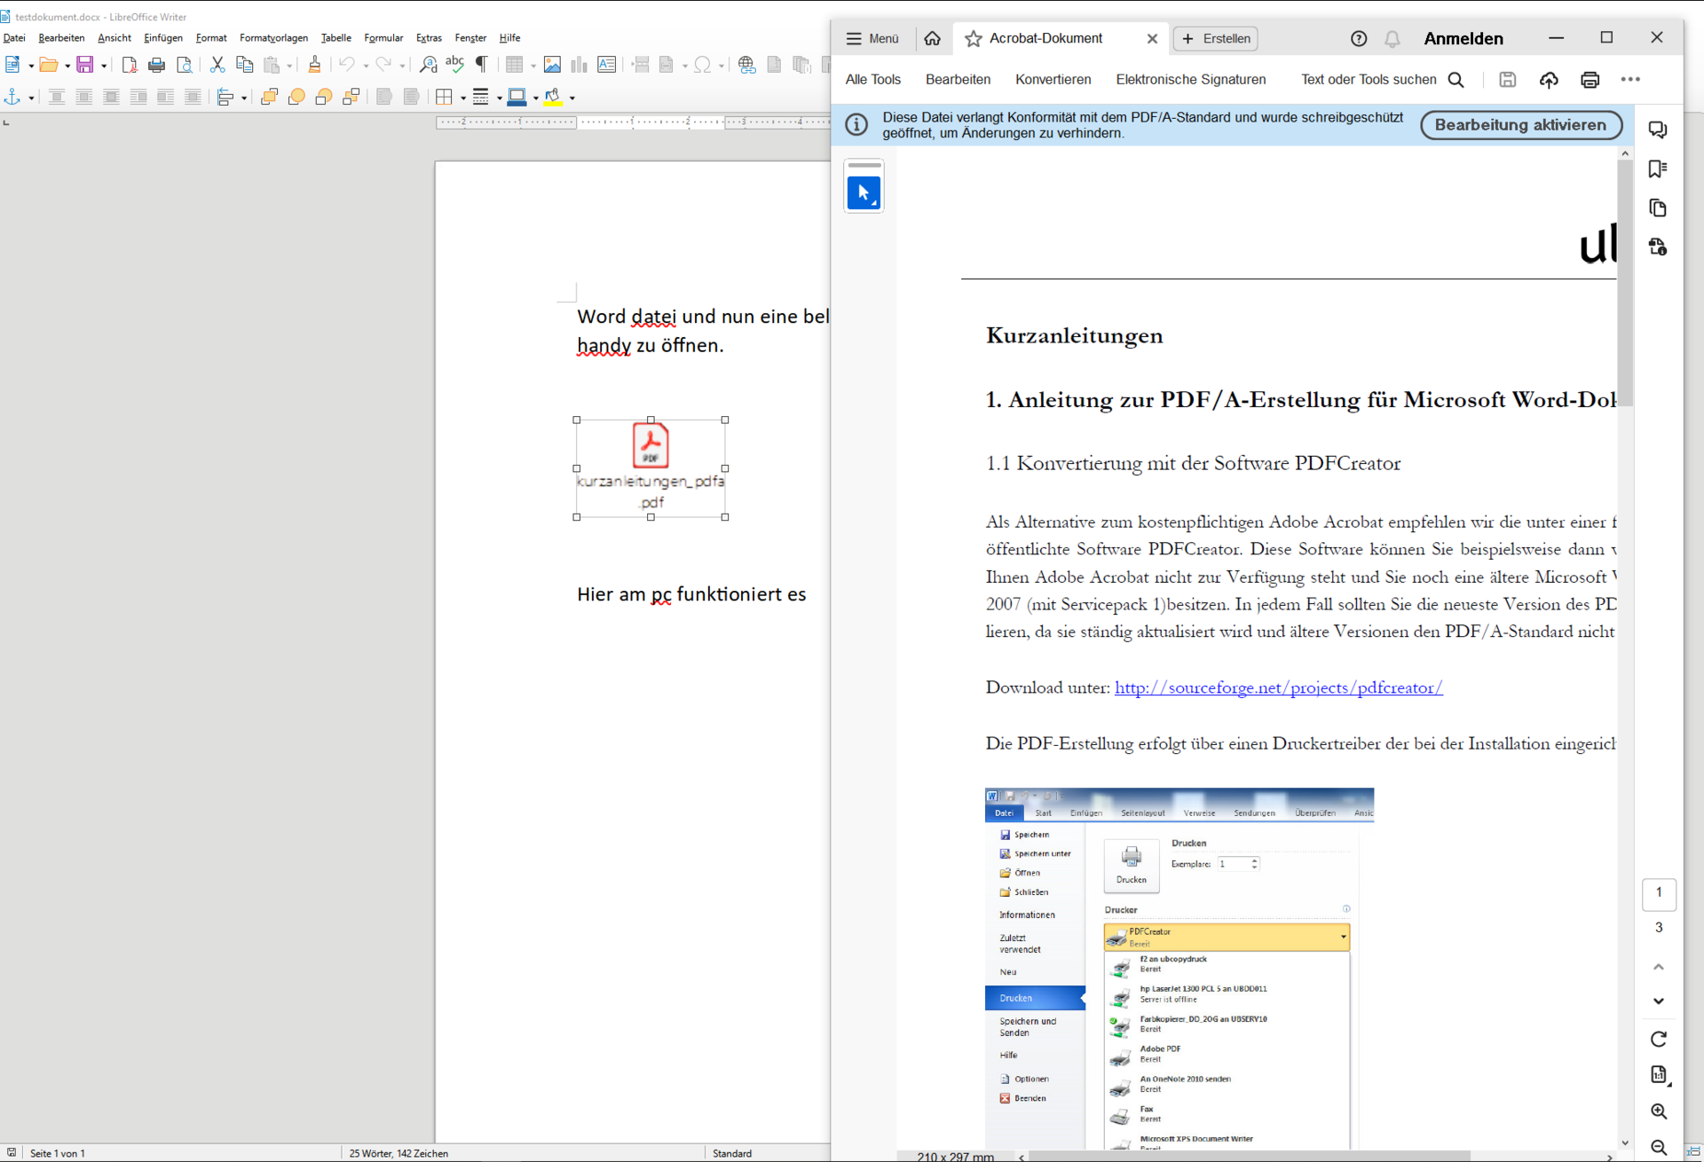1704x1162 pixels.
Task: Click the rotate page icon in Acrobat
Action: click(x=1658, y=1039)
